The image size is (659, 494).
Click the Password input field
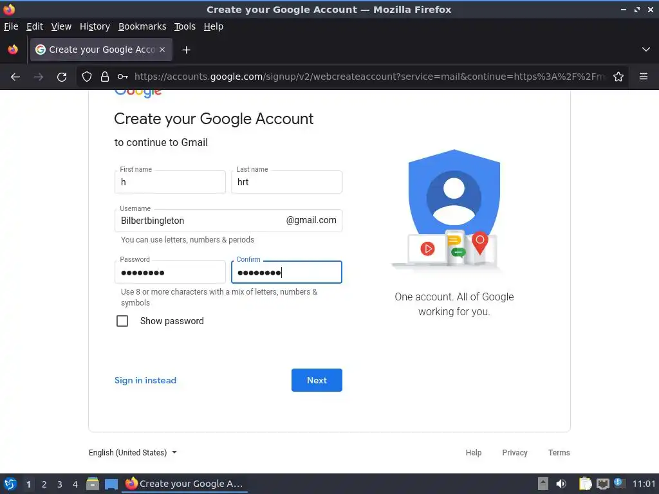click(x=170, y=272)
